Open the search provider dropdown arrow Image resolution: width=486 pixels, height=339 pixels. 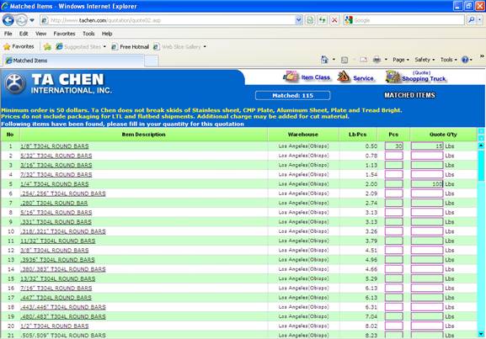(x=480, y=20)
